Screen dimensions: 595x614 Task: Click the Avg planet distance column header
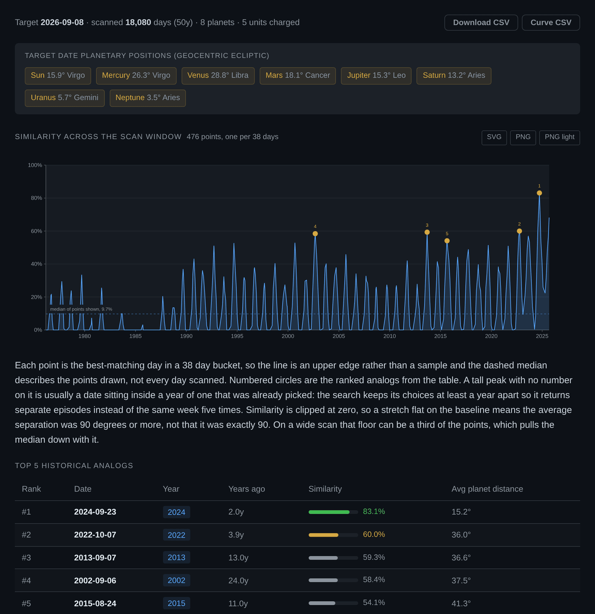pyautogui.click(x=487, y=489)
